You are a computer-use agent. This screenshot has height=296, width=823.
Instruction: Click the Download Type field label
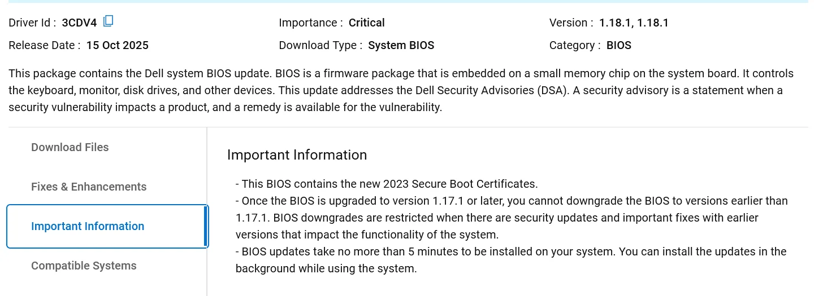(320, 45)
